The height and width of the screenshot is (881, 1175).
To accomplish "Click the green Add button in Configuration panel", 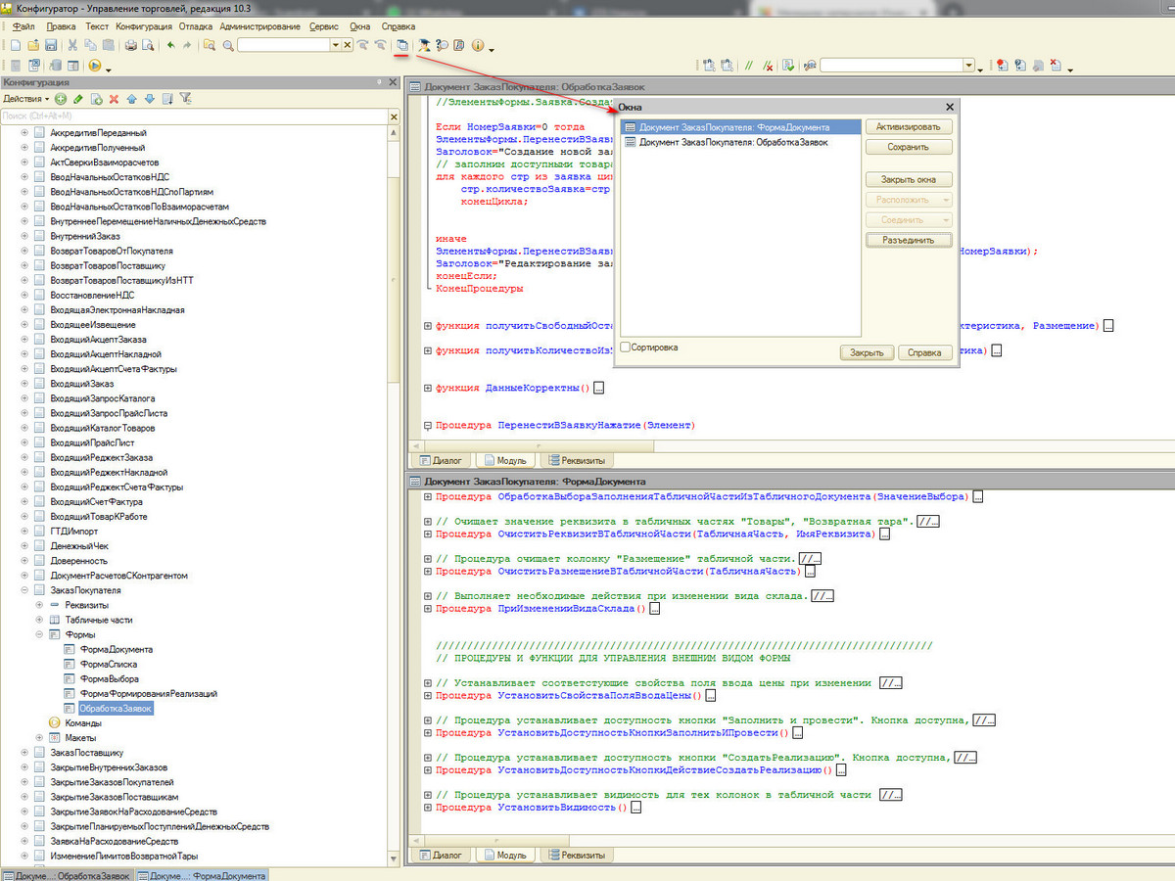I will pyautogui.click(x=61, y=99).
